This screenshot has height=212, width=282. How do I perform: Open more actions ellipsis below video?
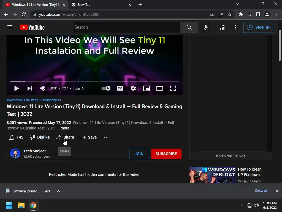pyautogui.click(x=106, y=137)
